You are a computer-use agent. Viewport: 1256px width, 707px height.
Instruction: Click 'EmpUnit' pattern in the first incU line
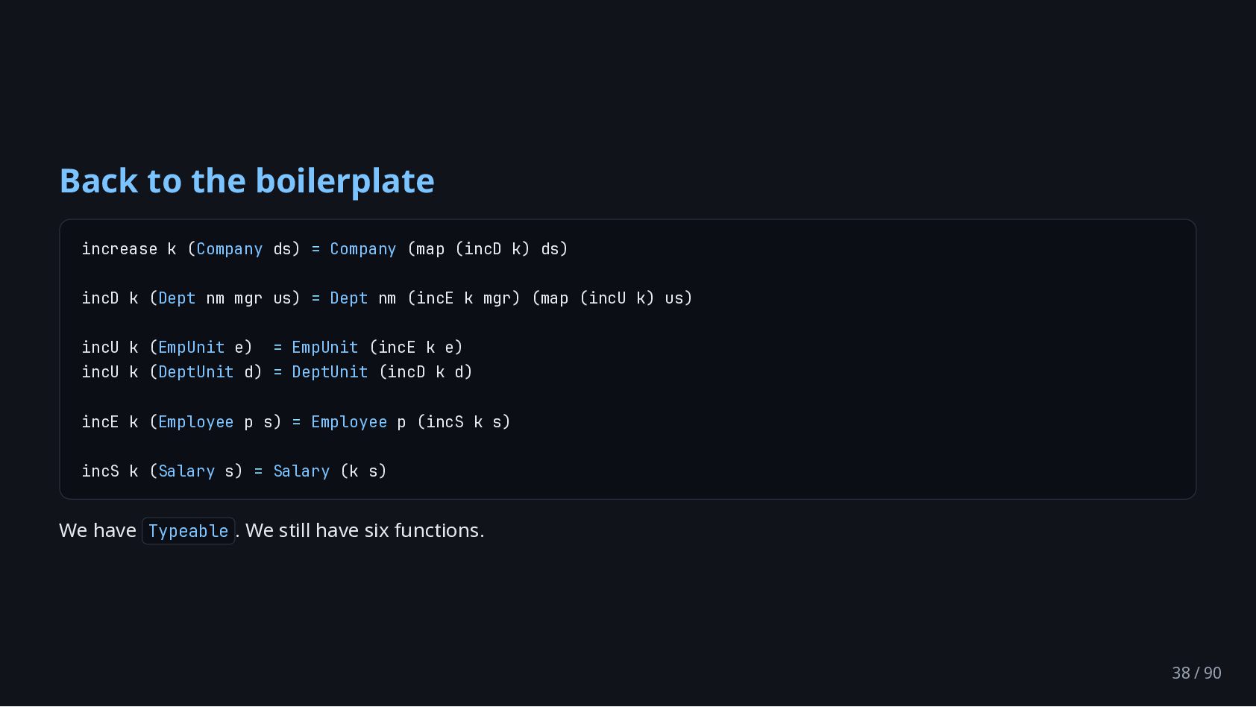pyautogui.click(x=191, y=348)
